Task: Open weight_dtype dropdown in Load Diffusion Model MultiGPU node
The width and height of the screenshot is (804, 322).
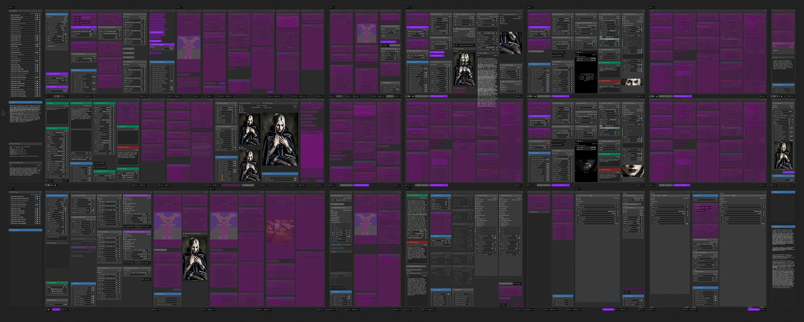Action: 84,34
